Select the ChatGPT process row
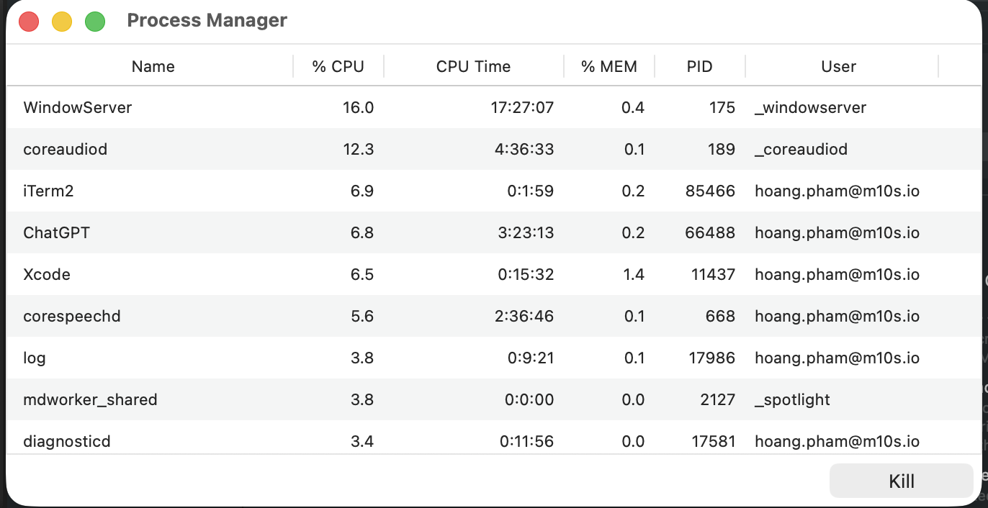The height and width of the screenshot is (508, 988). tap(288, 232)
